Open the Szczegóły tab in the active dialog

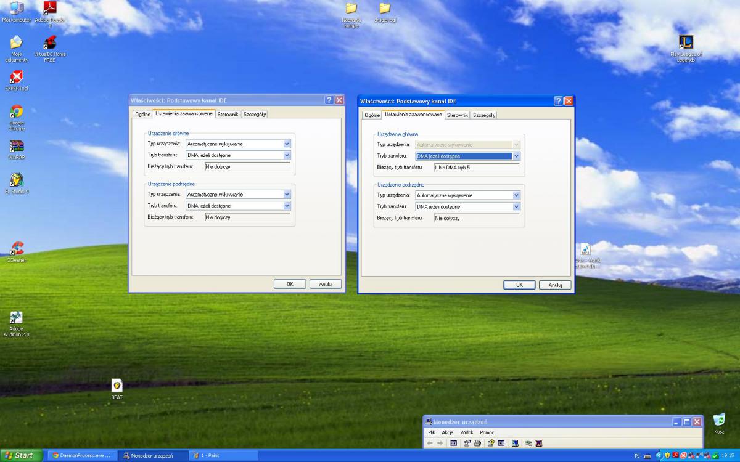(x=484, y=115)
